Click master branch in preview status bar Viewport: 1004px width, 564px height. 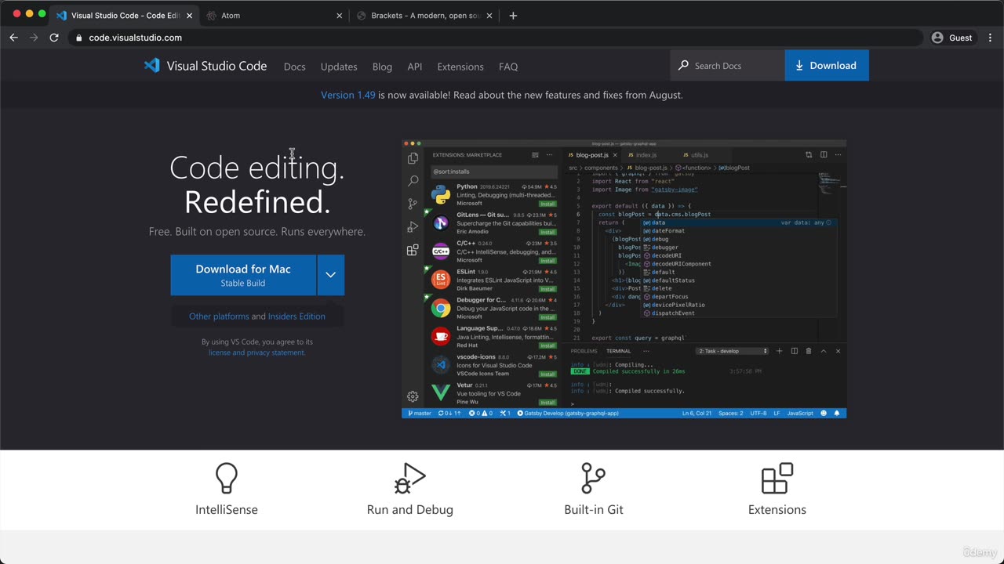click(420, 413)
